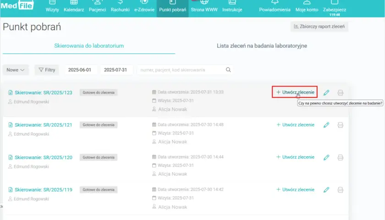Open Kalendarz in top navigation
The height and width of the screenshot is (220, 385).
tap(74, 6)
